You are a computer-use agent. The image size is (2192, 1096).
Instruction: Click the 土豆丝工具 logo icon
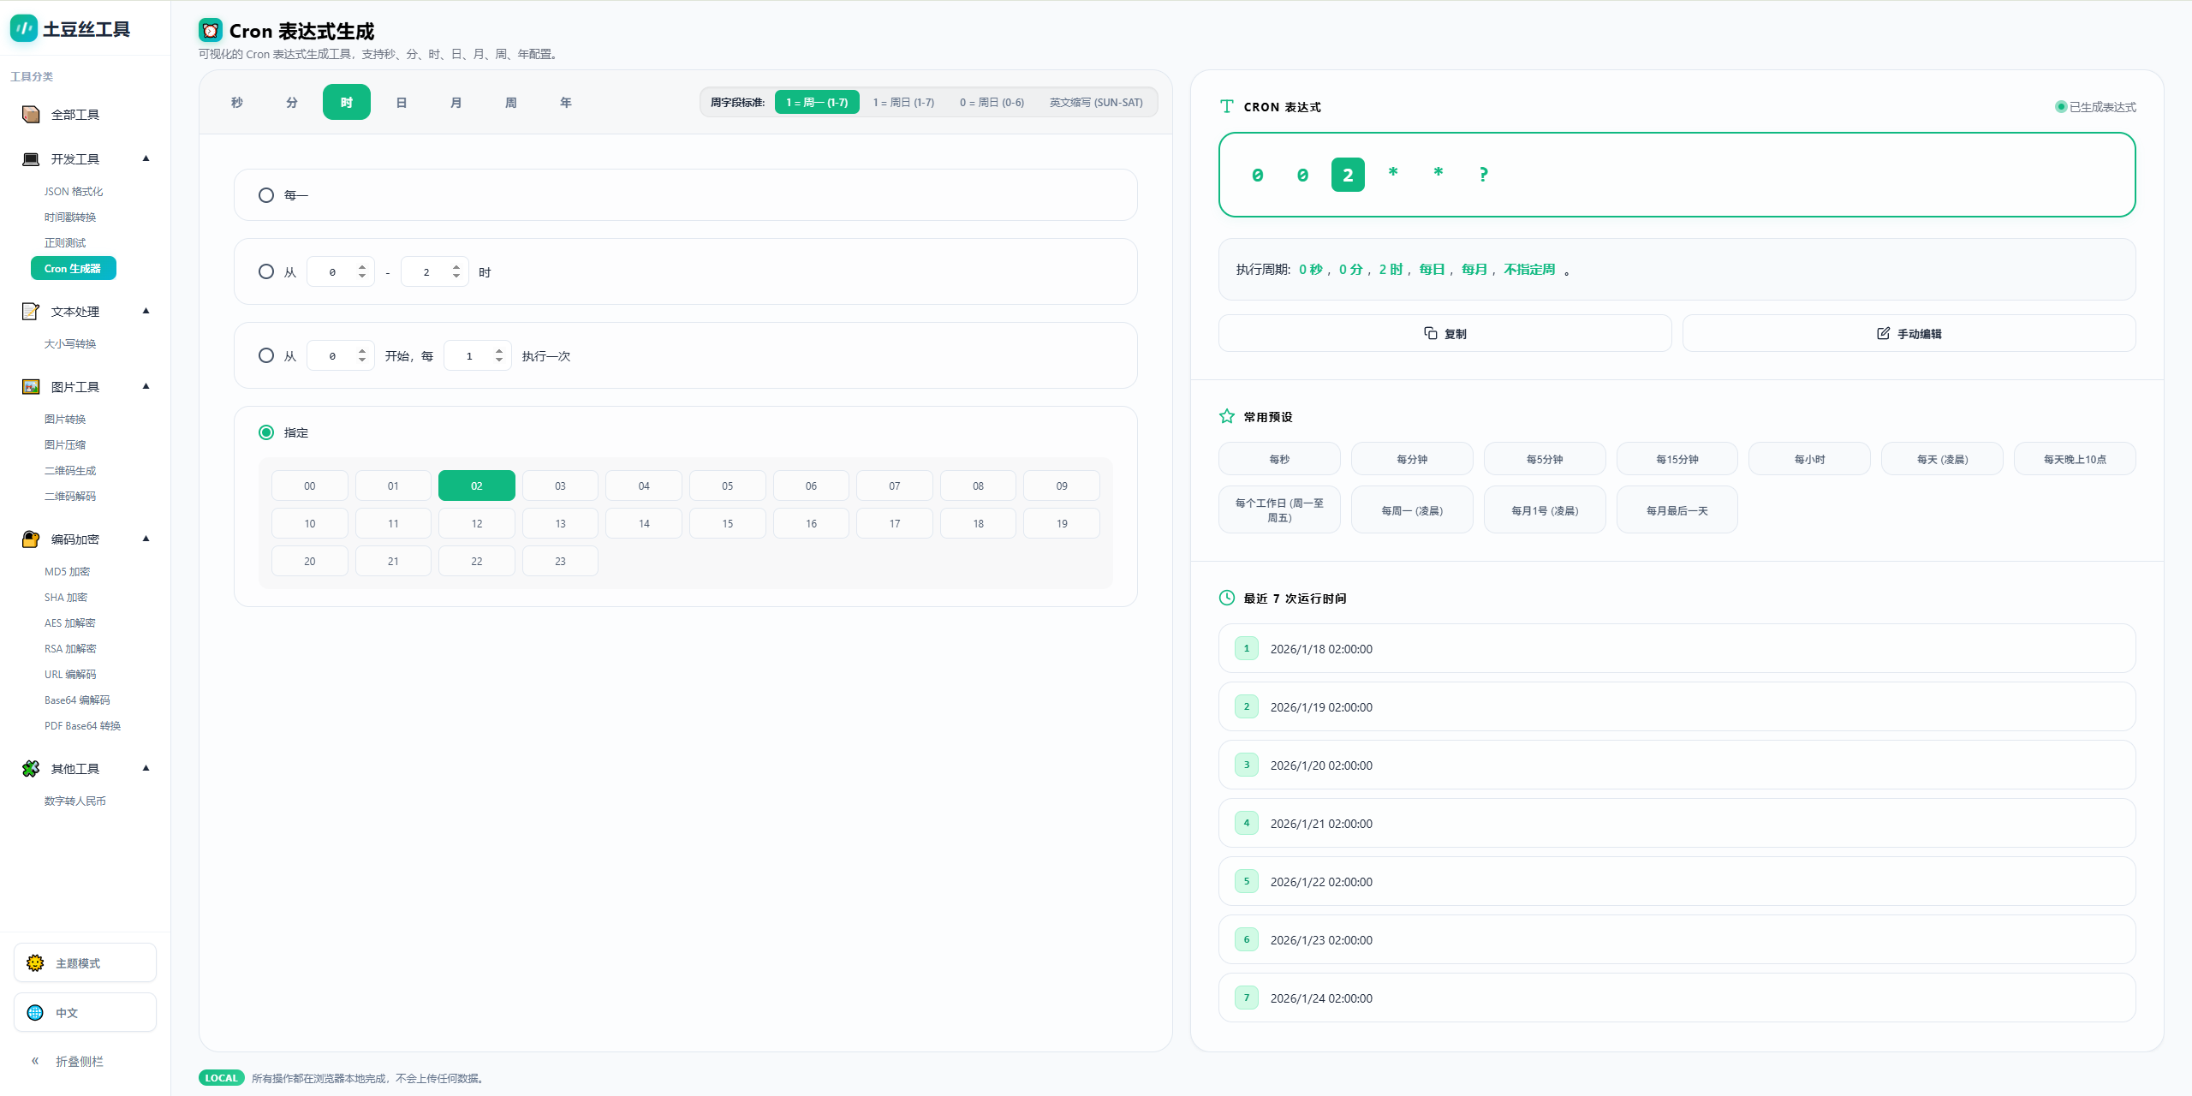point(23,28)
